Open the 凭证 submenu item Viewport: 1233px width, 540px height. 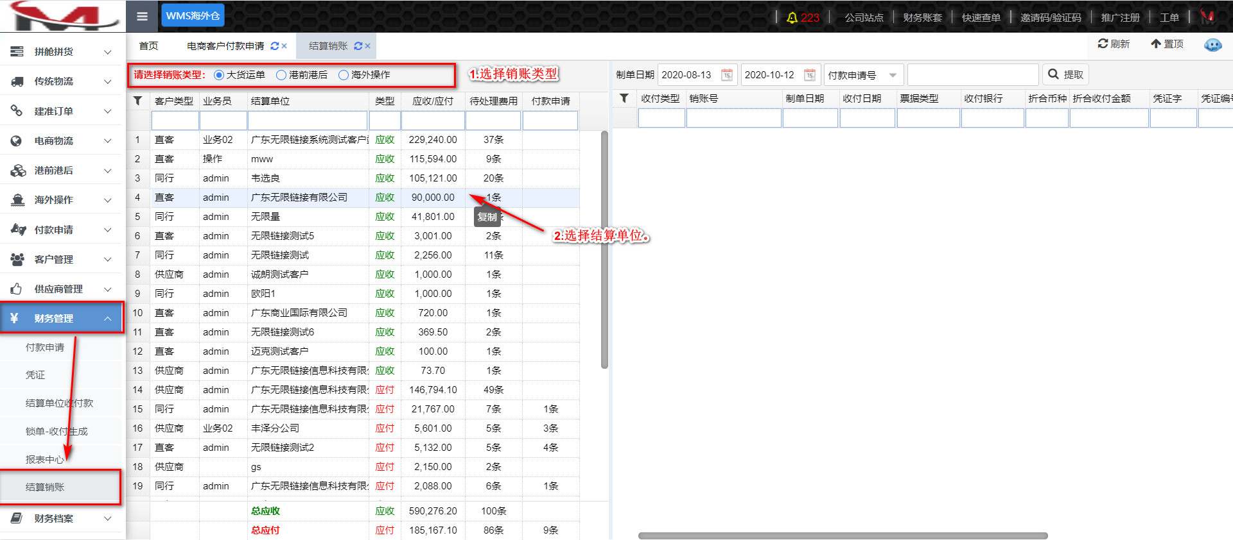[35, 375]
